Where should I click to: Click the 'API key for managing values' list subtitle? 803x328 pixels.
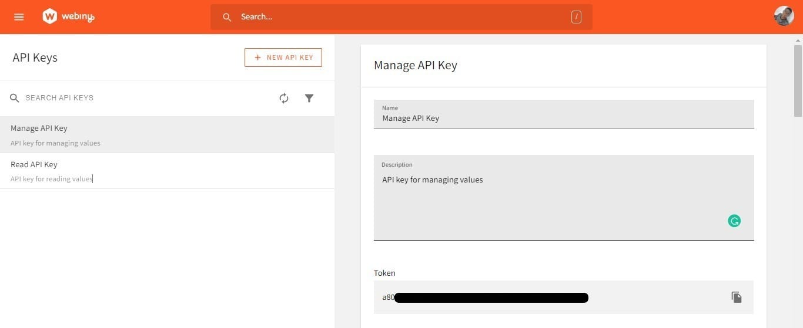(x=55, y=143)
